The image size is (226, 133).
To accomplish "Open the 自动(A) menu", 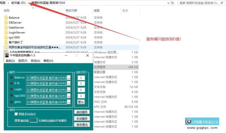I will point(36,61).
